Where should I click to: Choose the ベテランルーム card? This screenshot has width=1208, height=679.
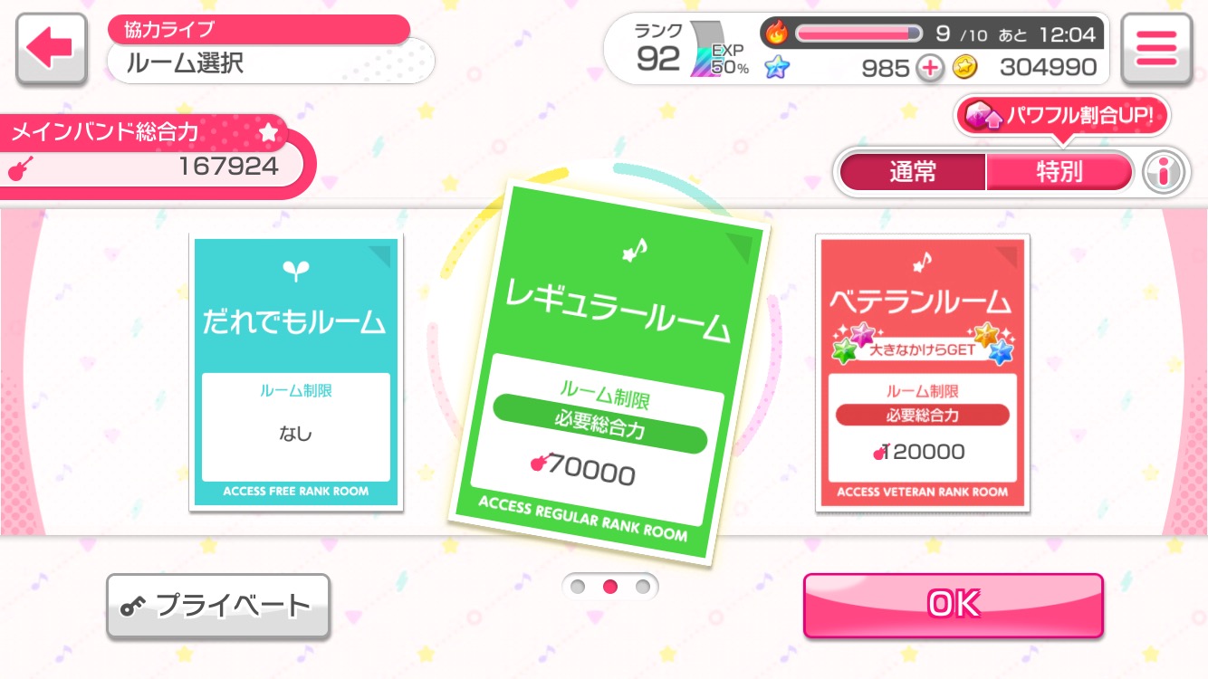(x=922, y=372)
